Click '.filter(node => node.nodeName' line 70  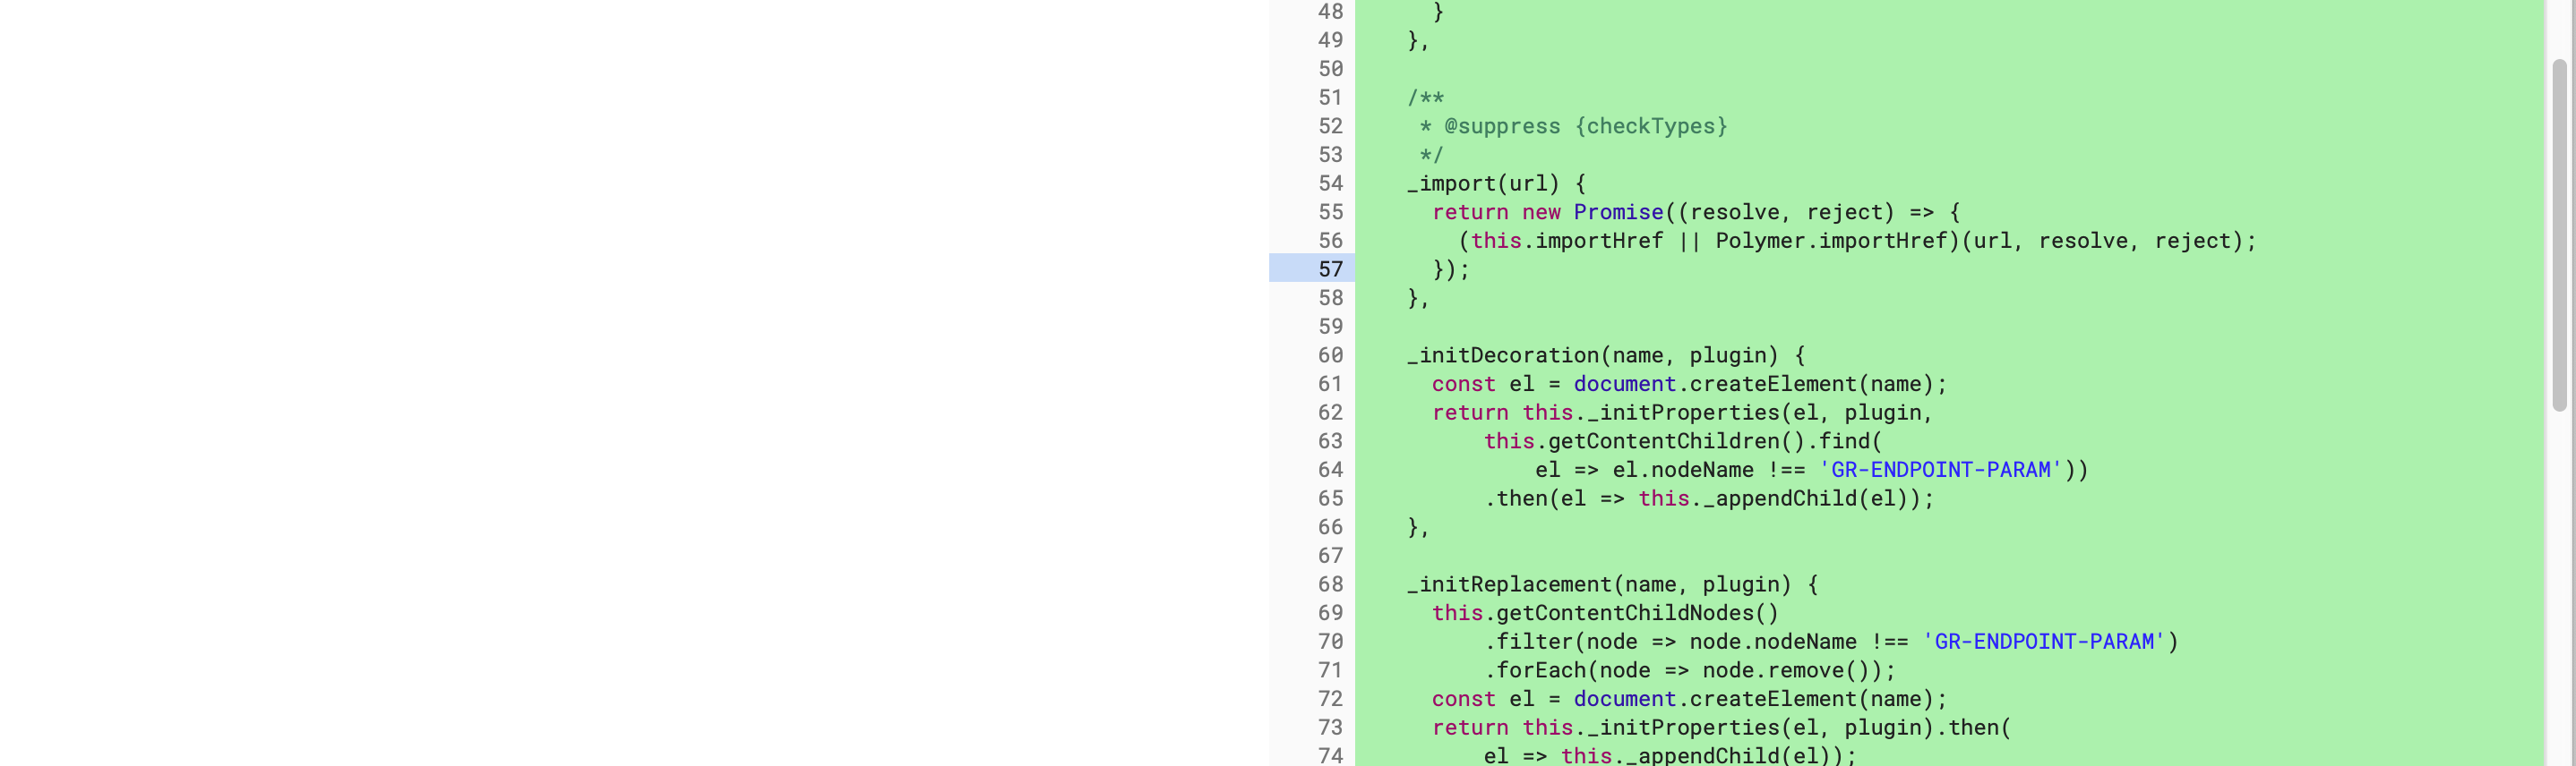click(1831, 641)
